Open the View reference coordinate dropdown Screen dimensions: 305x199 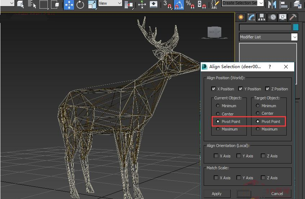(x=110, y=3)
